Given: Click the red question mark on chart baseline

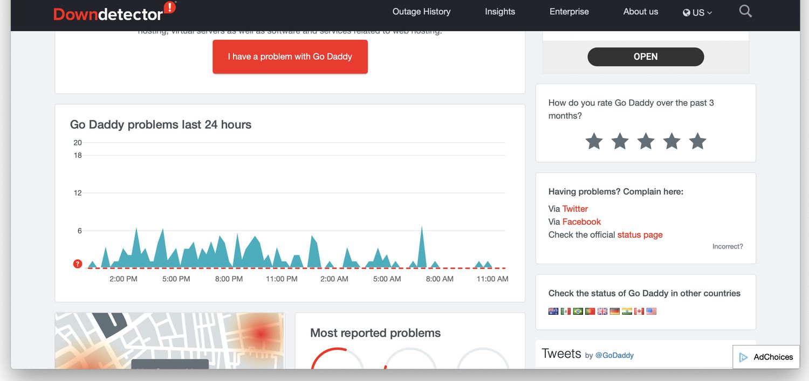Looking at the screenshot, I should pyautogui.click(x=78, y=264).
